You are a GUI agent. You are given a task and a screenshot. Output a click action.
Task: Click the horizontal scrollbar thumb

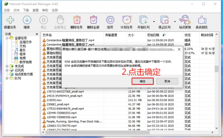pyautogui.click(x=97, y=132)
